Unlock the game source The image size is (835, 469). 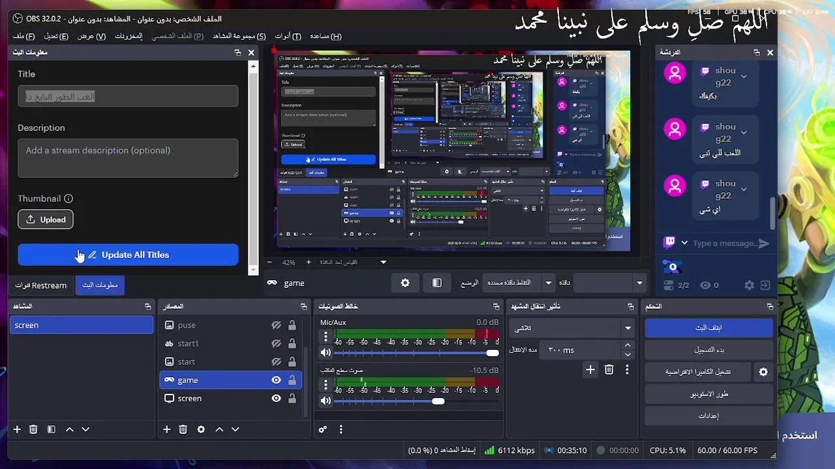(292, 380)
